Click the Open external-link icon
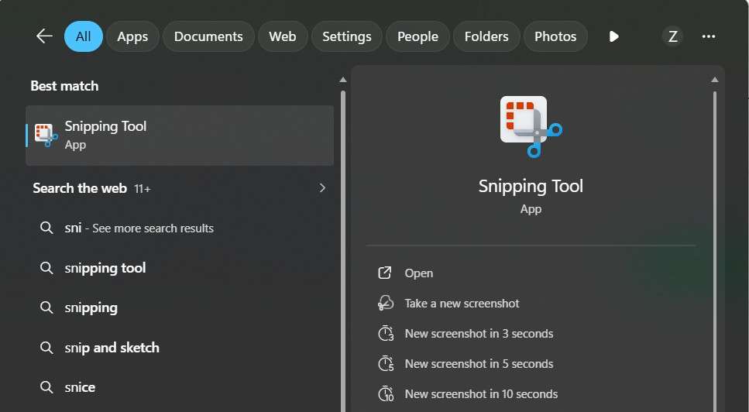This screenshot has width=749, height=412. coord(385,273)
